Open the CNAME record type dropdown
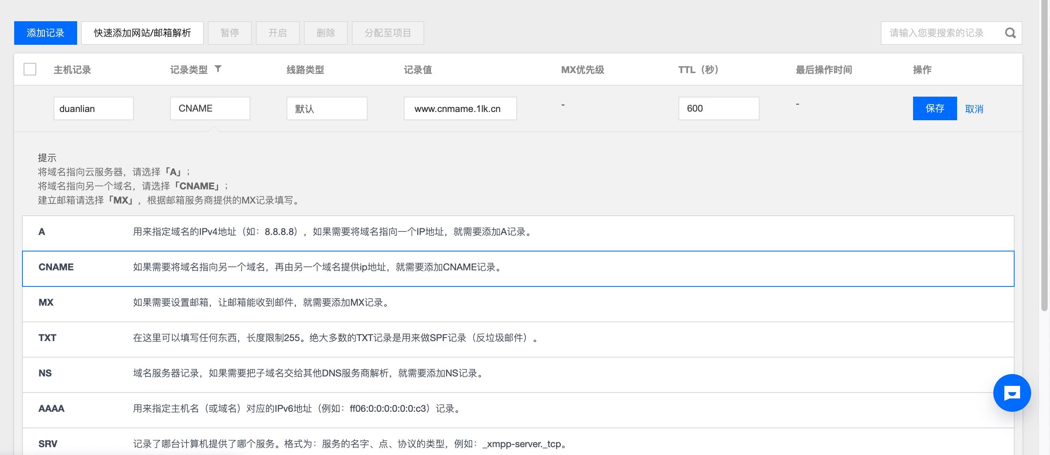This screenshot has height=455, width=1050. coord(209,108)
